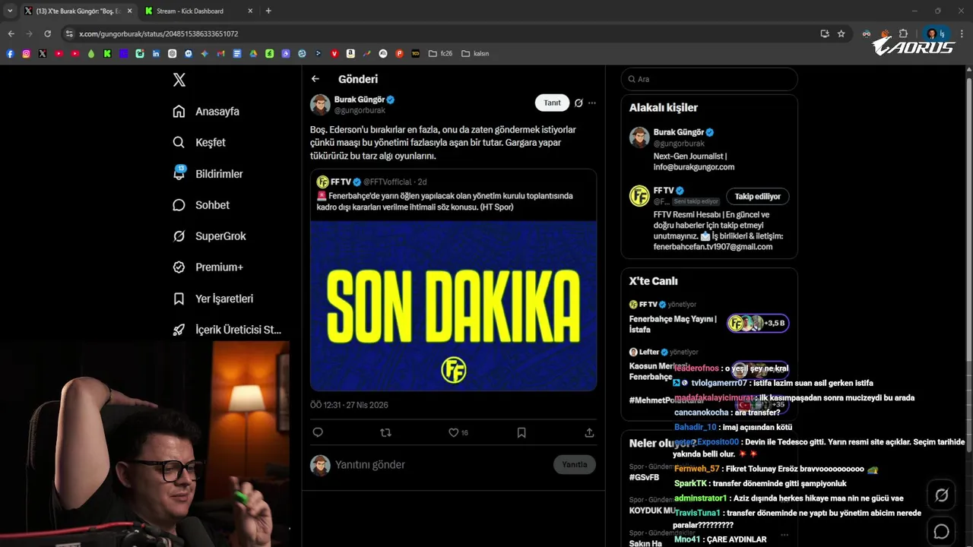Open the Gmail bookmark
The width and height of the screenshot is (973, 547).
click(x=220, y=53)
